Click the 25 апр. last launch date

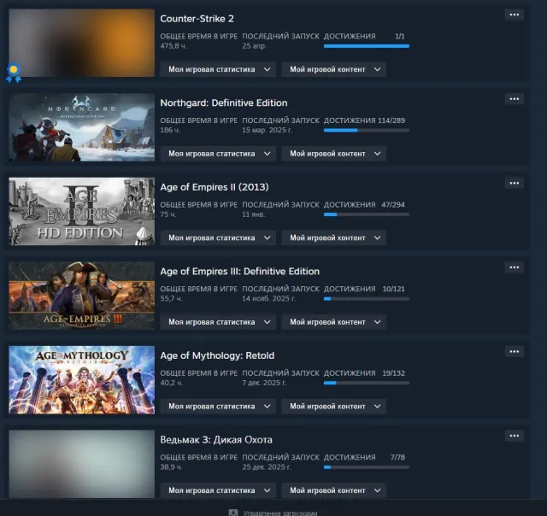[x=255, y=46]
